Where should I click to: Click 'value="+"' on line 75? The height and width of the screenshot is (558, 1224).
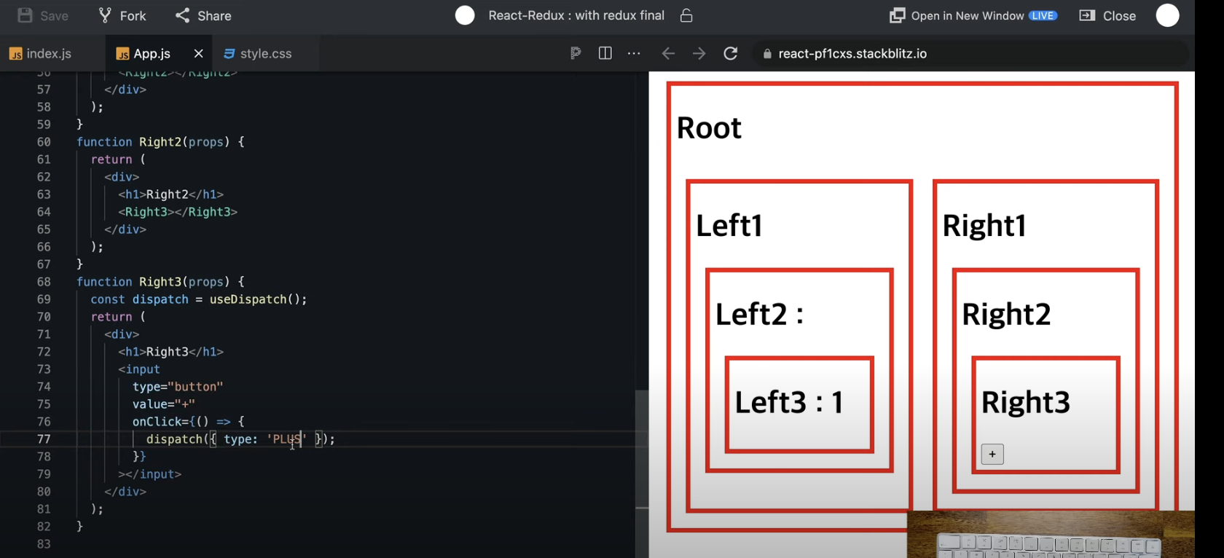click(164, 404)
